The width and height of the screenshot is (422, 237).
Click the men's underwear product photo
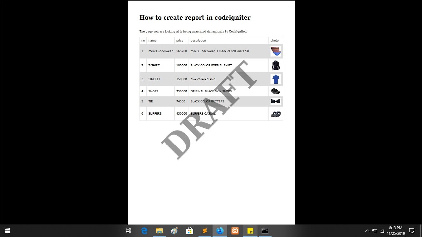(x=276, y=51)
